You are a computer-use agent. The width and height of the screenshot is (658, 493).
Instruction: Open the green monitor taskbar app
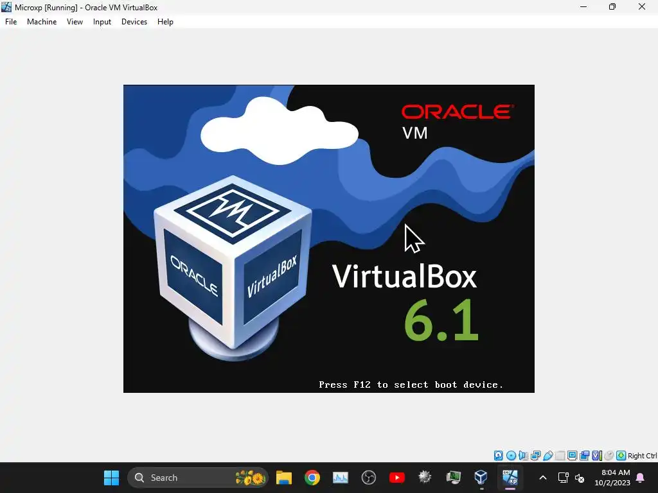tap(453, 478)
